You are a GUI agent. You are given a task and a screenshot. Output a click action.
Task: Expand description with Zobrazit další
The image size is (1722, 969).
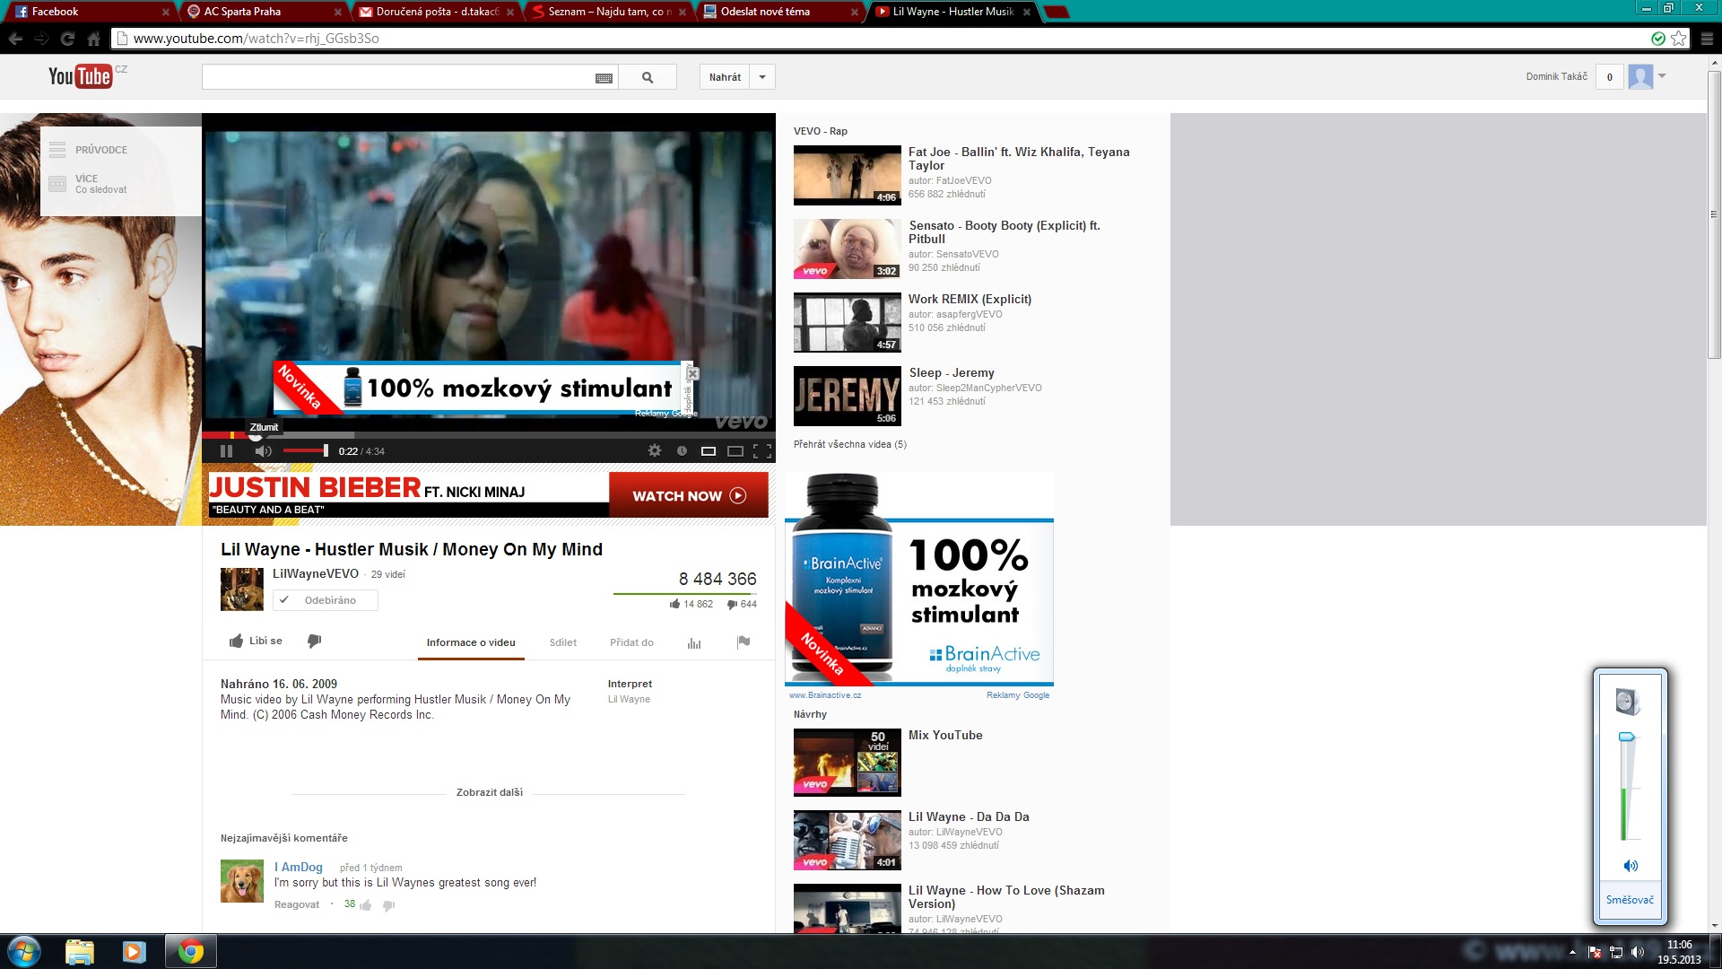point(489,792)
